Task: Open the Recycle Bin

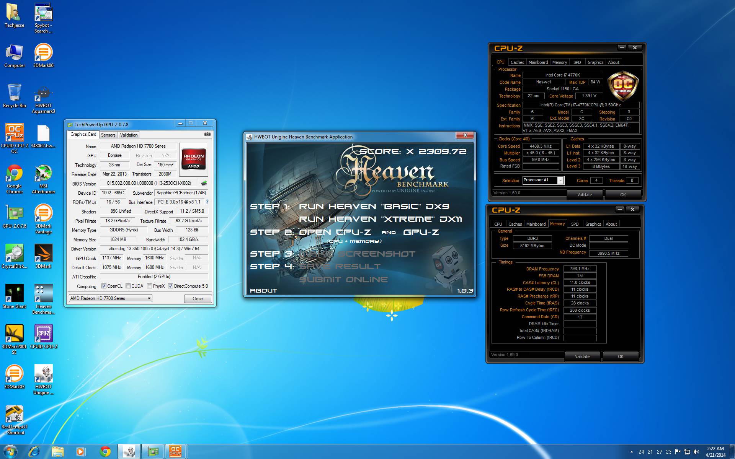Action: click(x=14, y=96)
